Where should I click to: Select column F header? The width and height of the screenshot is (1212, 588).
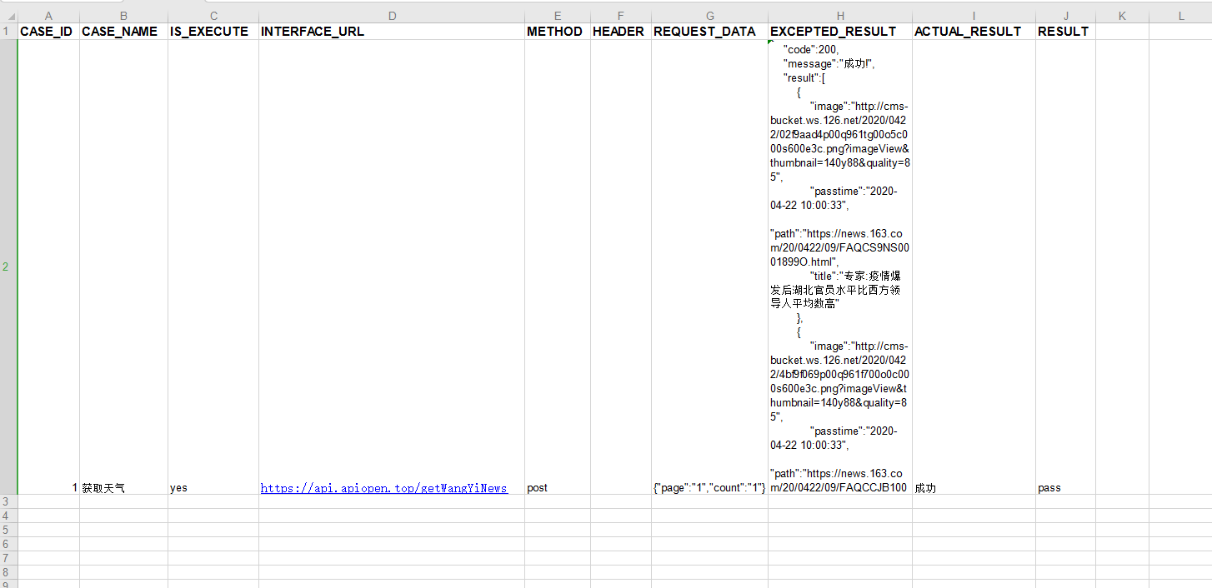tap(621, 16)
